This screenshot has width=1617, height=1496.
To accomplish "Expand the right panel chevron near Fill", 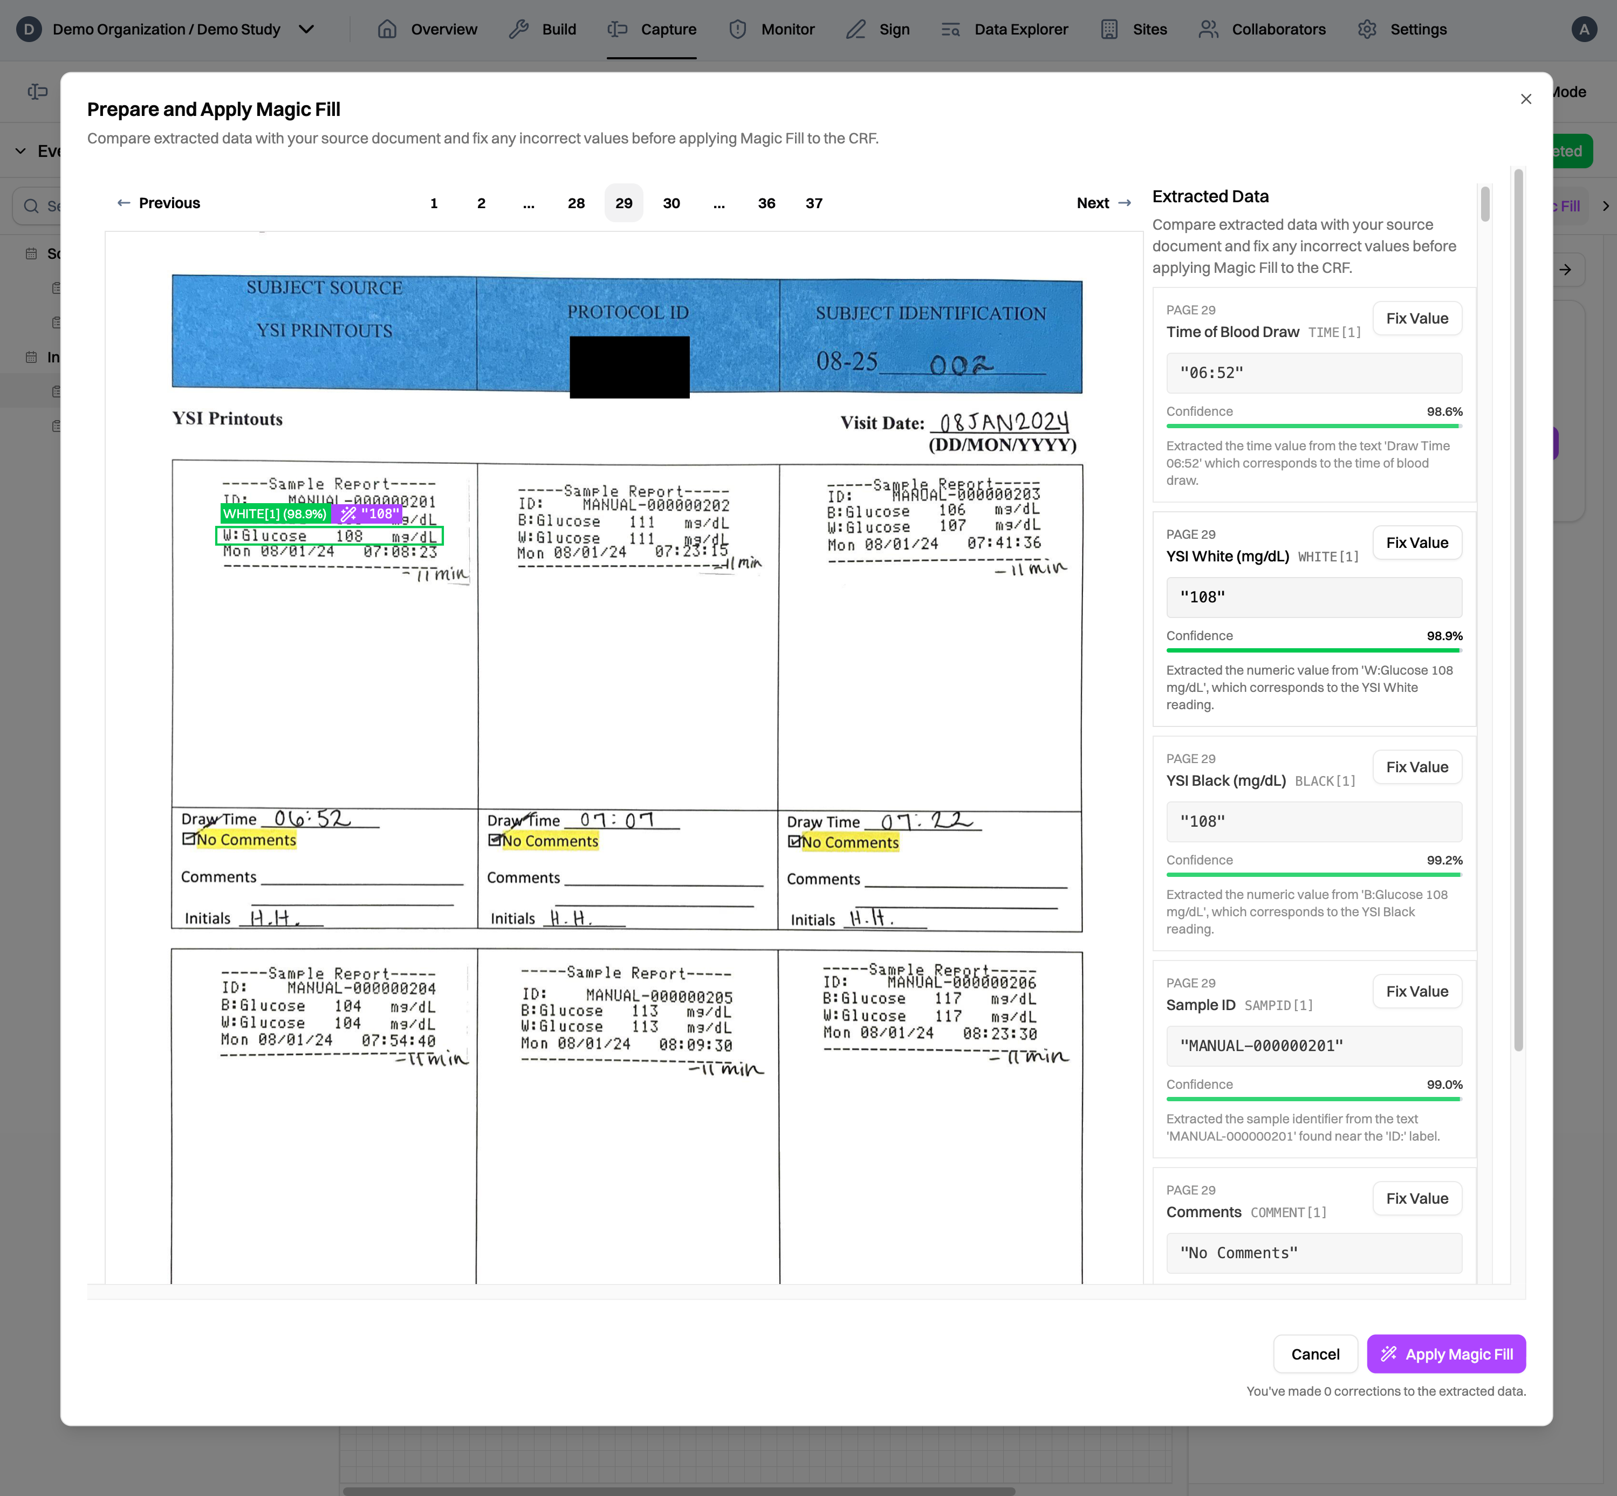I will pos(1606,205).
